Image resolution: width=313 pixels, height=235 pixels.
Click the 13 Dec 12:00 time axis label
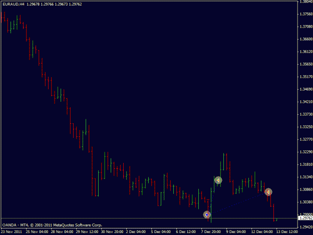coord(287,232)
